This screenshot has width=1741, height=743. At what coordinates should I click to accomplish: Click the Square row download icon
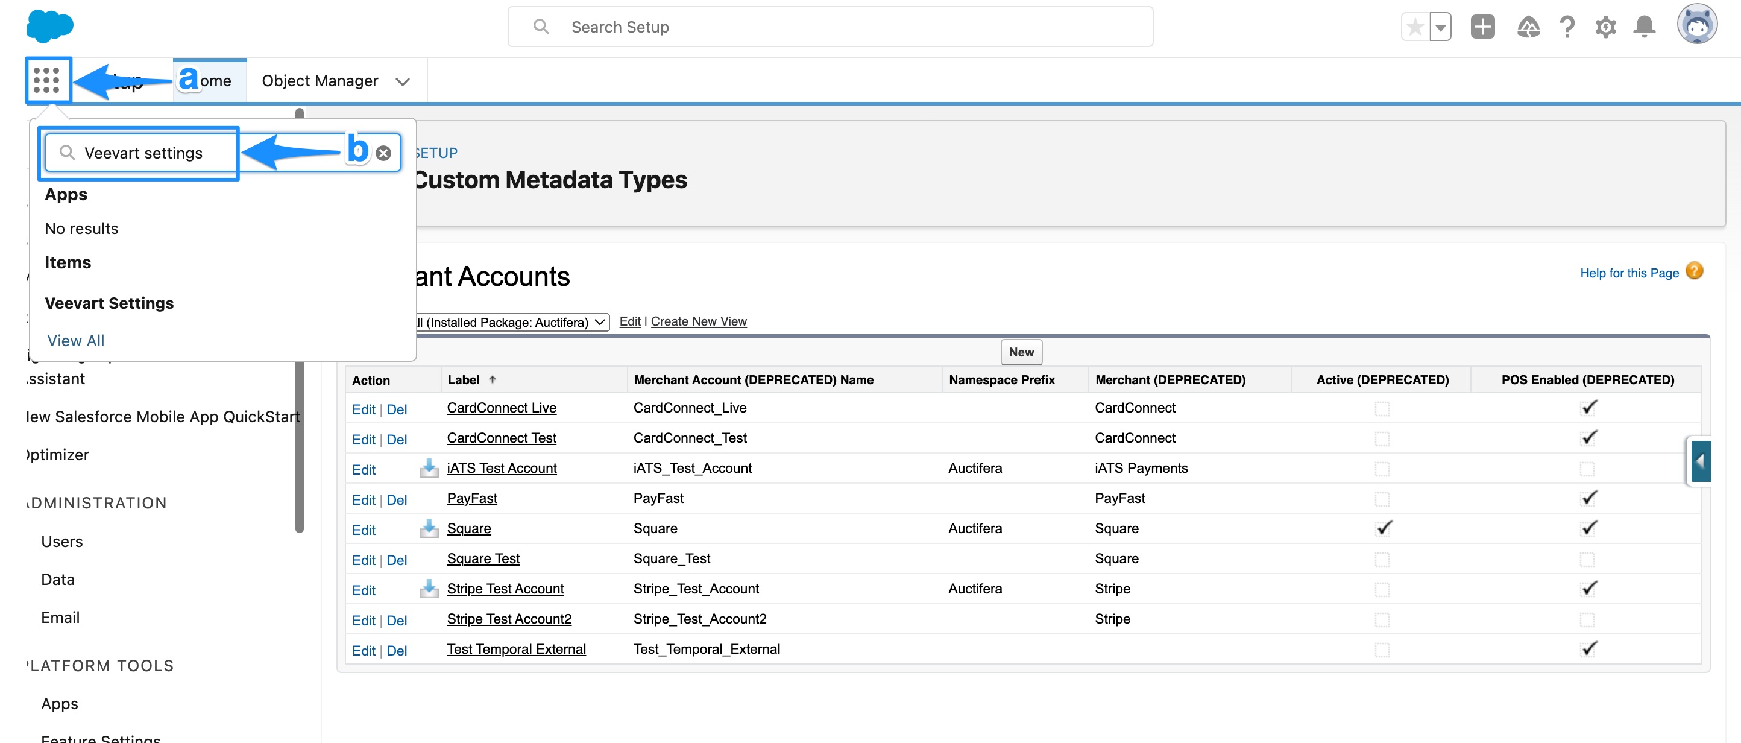(x=429, y=528)
